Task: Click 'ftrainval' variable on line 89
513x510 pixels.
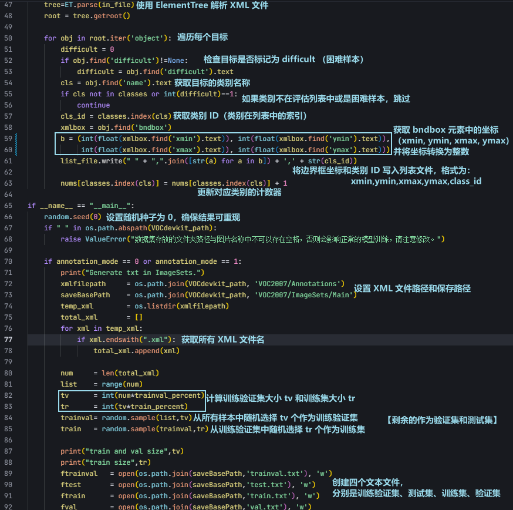Action: point(79,472)
